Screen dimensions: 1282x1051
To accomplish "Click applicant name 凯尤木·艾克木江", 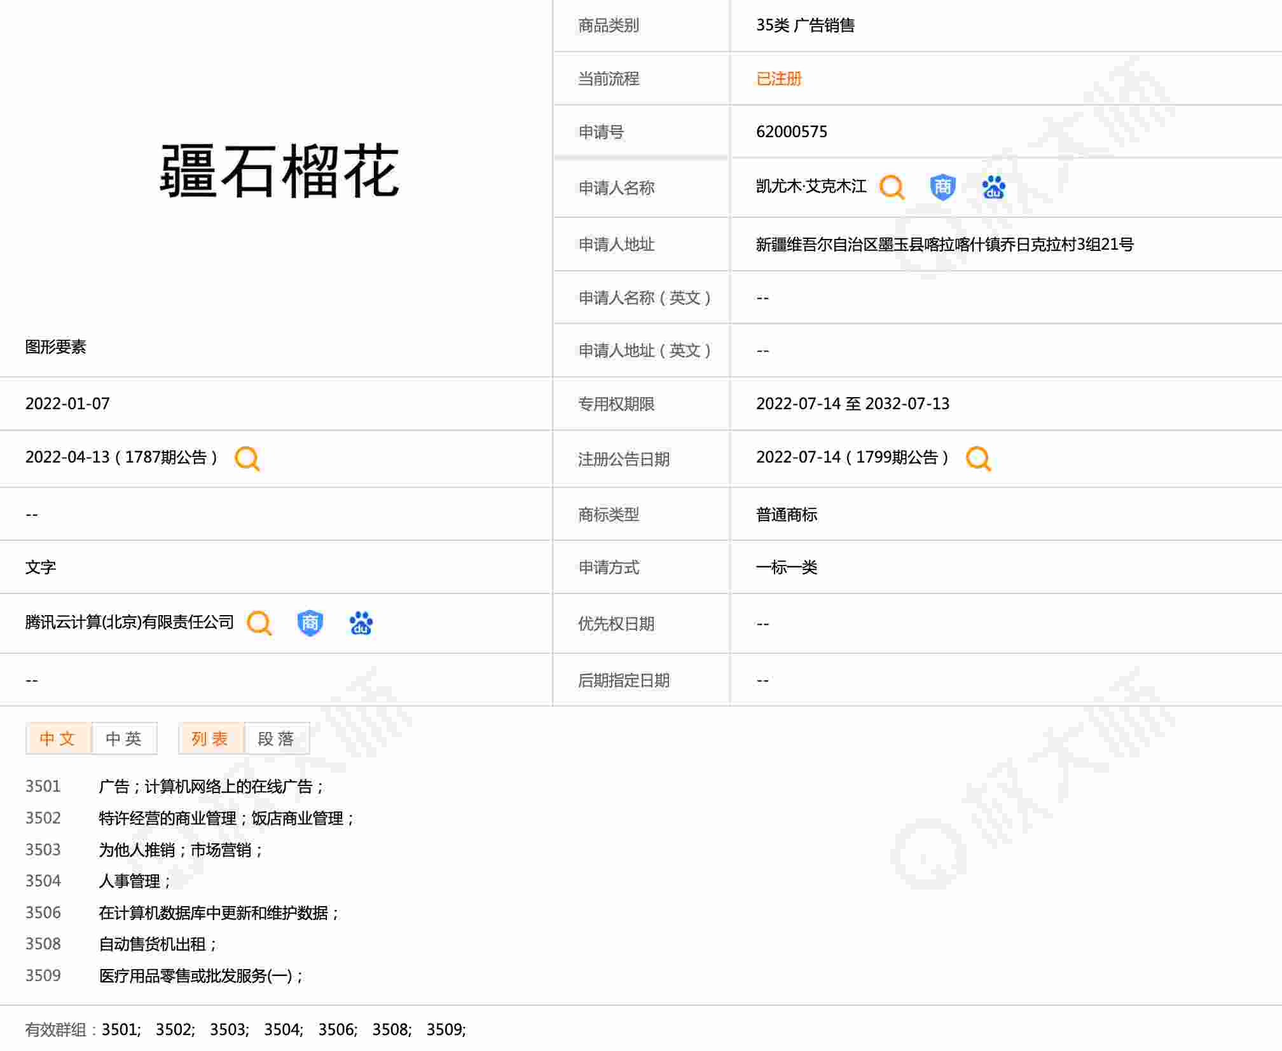I will [x=811, y=187].
